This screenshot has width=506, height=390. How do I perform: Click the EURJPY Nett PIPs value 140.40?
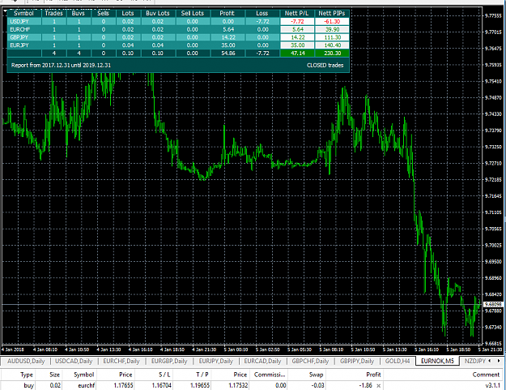(x=332, y=45)
